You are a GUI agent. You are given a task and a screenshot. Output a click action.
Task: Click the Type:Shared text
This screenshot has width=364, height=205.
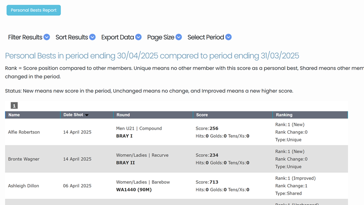pyautogui.click(x=288, y=193)
